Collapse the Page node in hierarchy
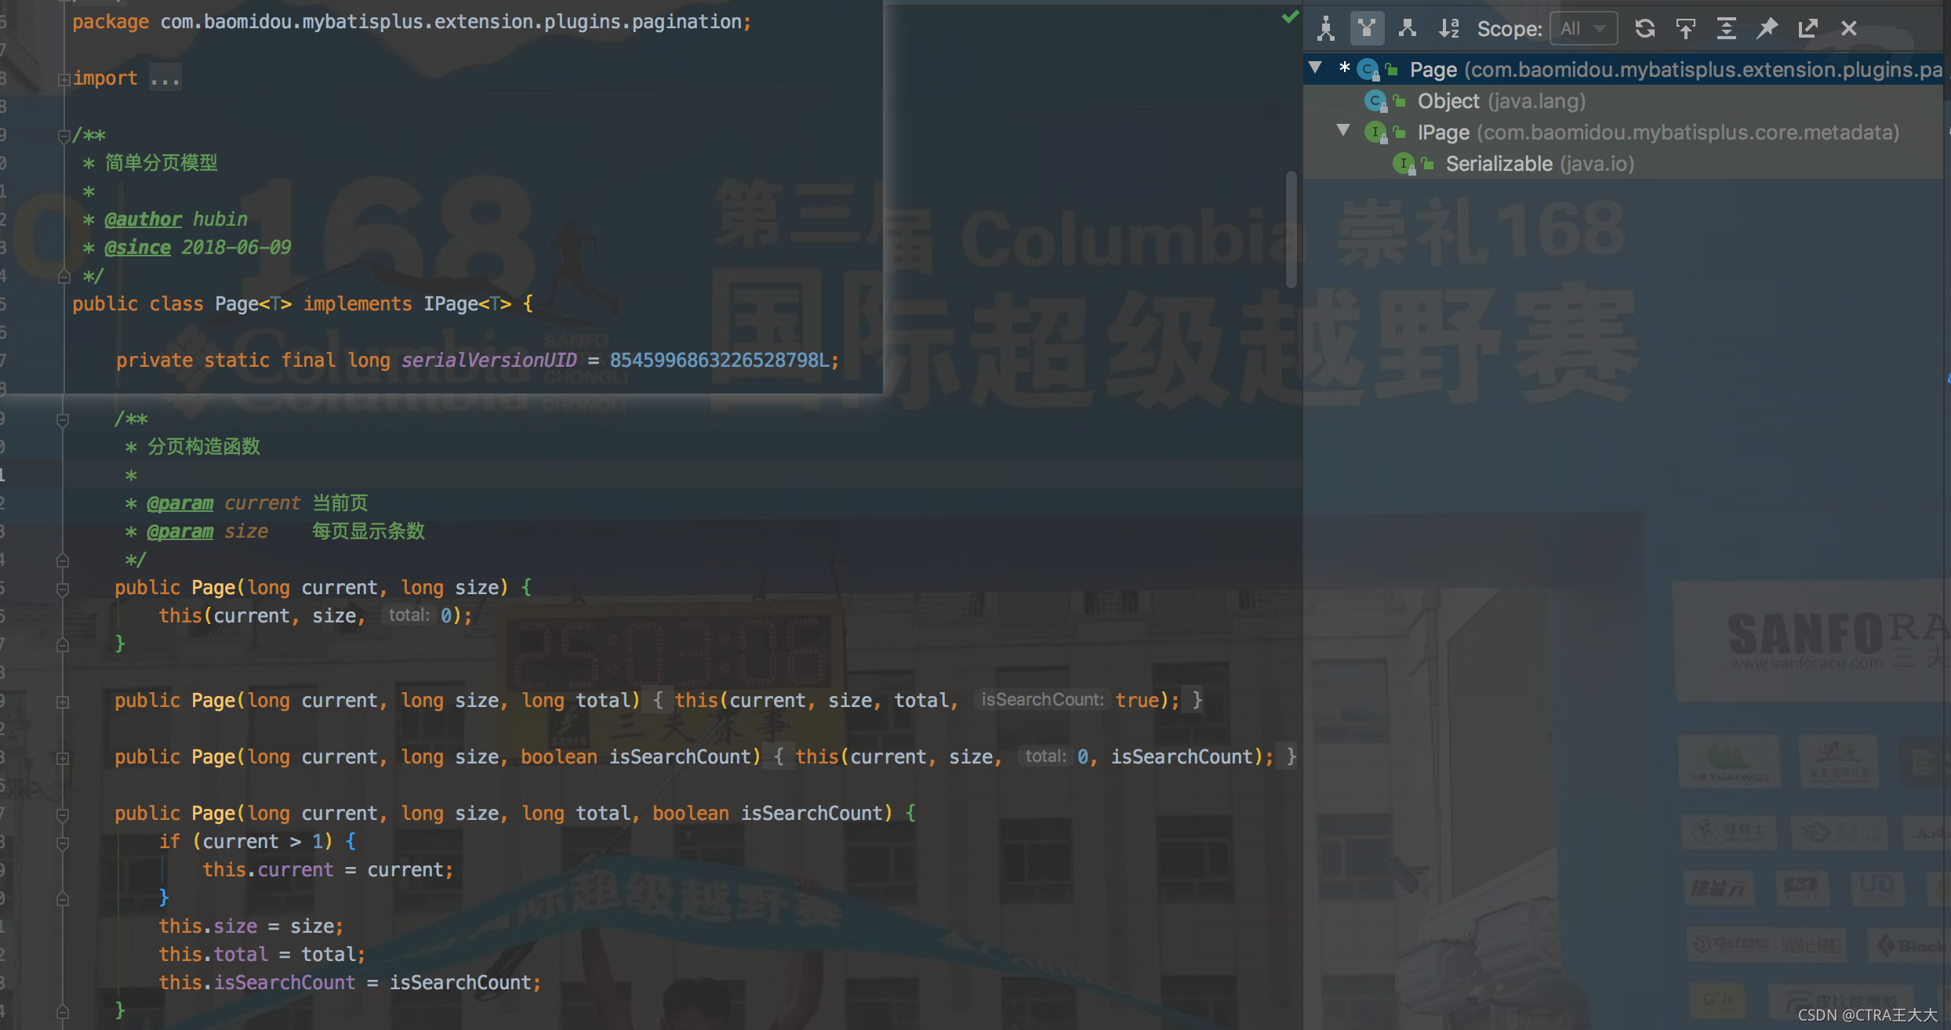The height and width of the screenshot is (1030, 1951). (x=1316, y=68)
